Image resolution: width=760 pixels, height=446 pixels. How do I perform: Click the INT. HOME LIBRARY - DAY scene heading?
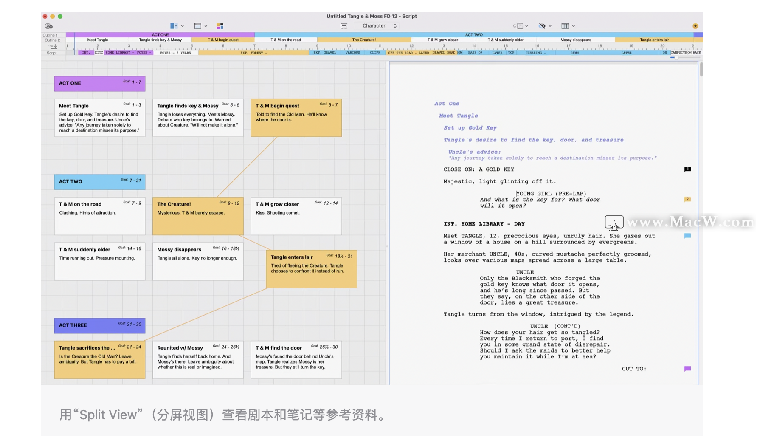point(484,224)
